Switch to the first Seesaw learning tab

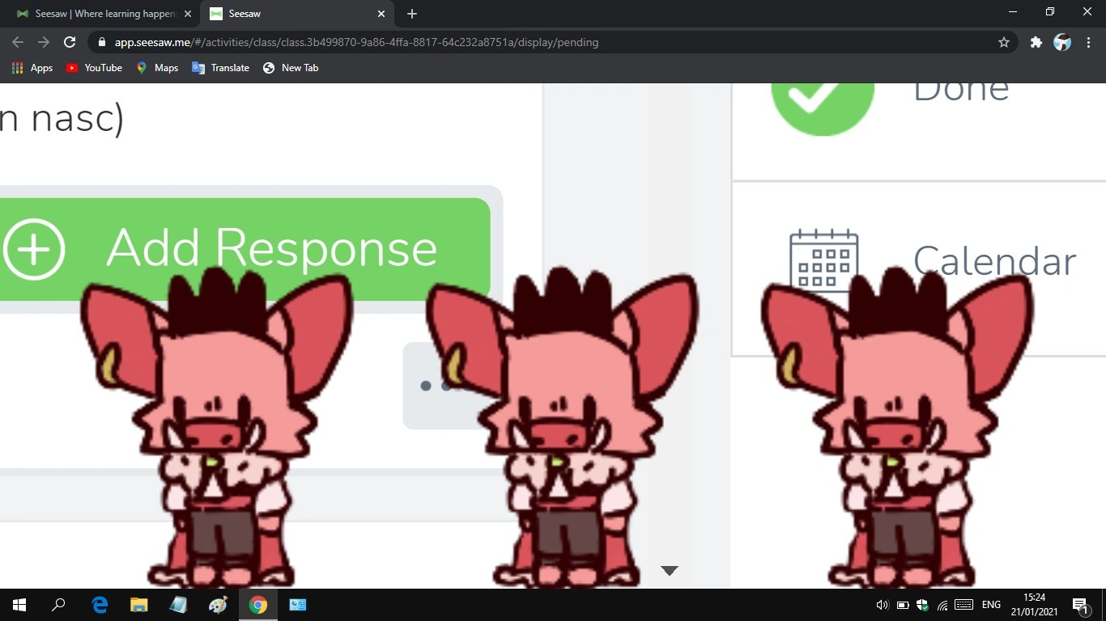pos(104,14)
